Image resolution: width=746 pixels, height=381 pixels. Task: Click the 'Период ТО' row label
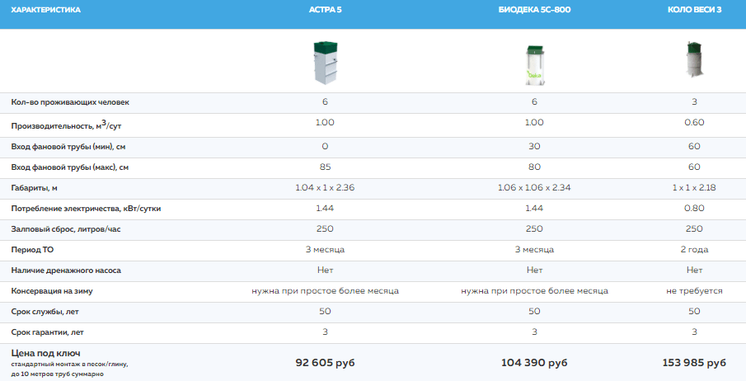(x=32, y=250)
